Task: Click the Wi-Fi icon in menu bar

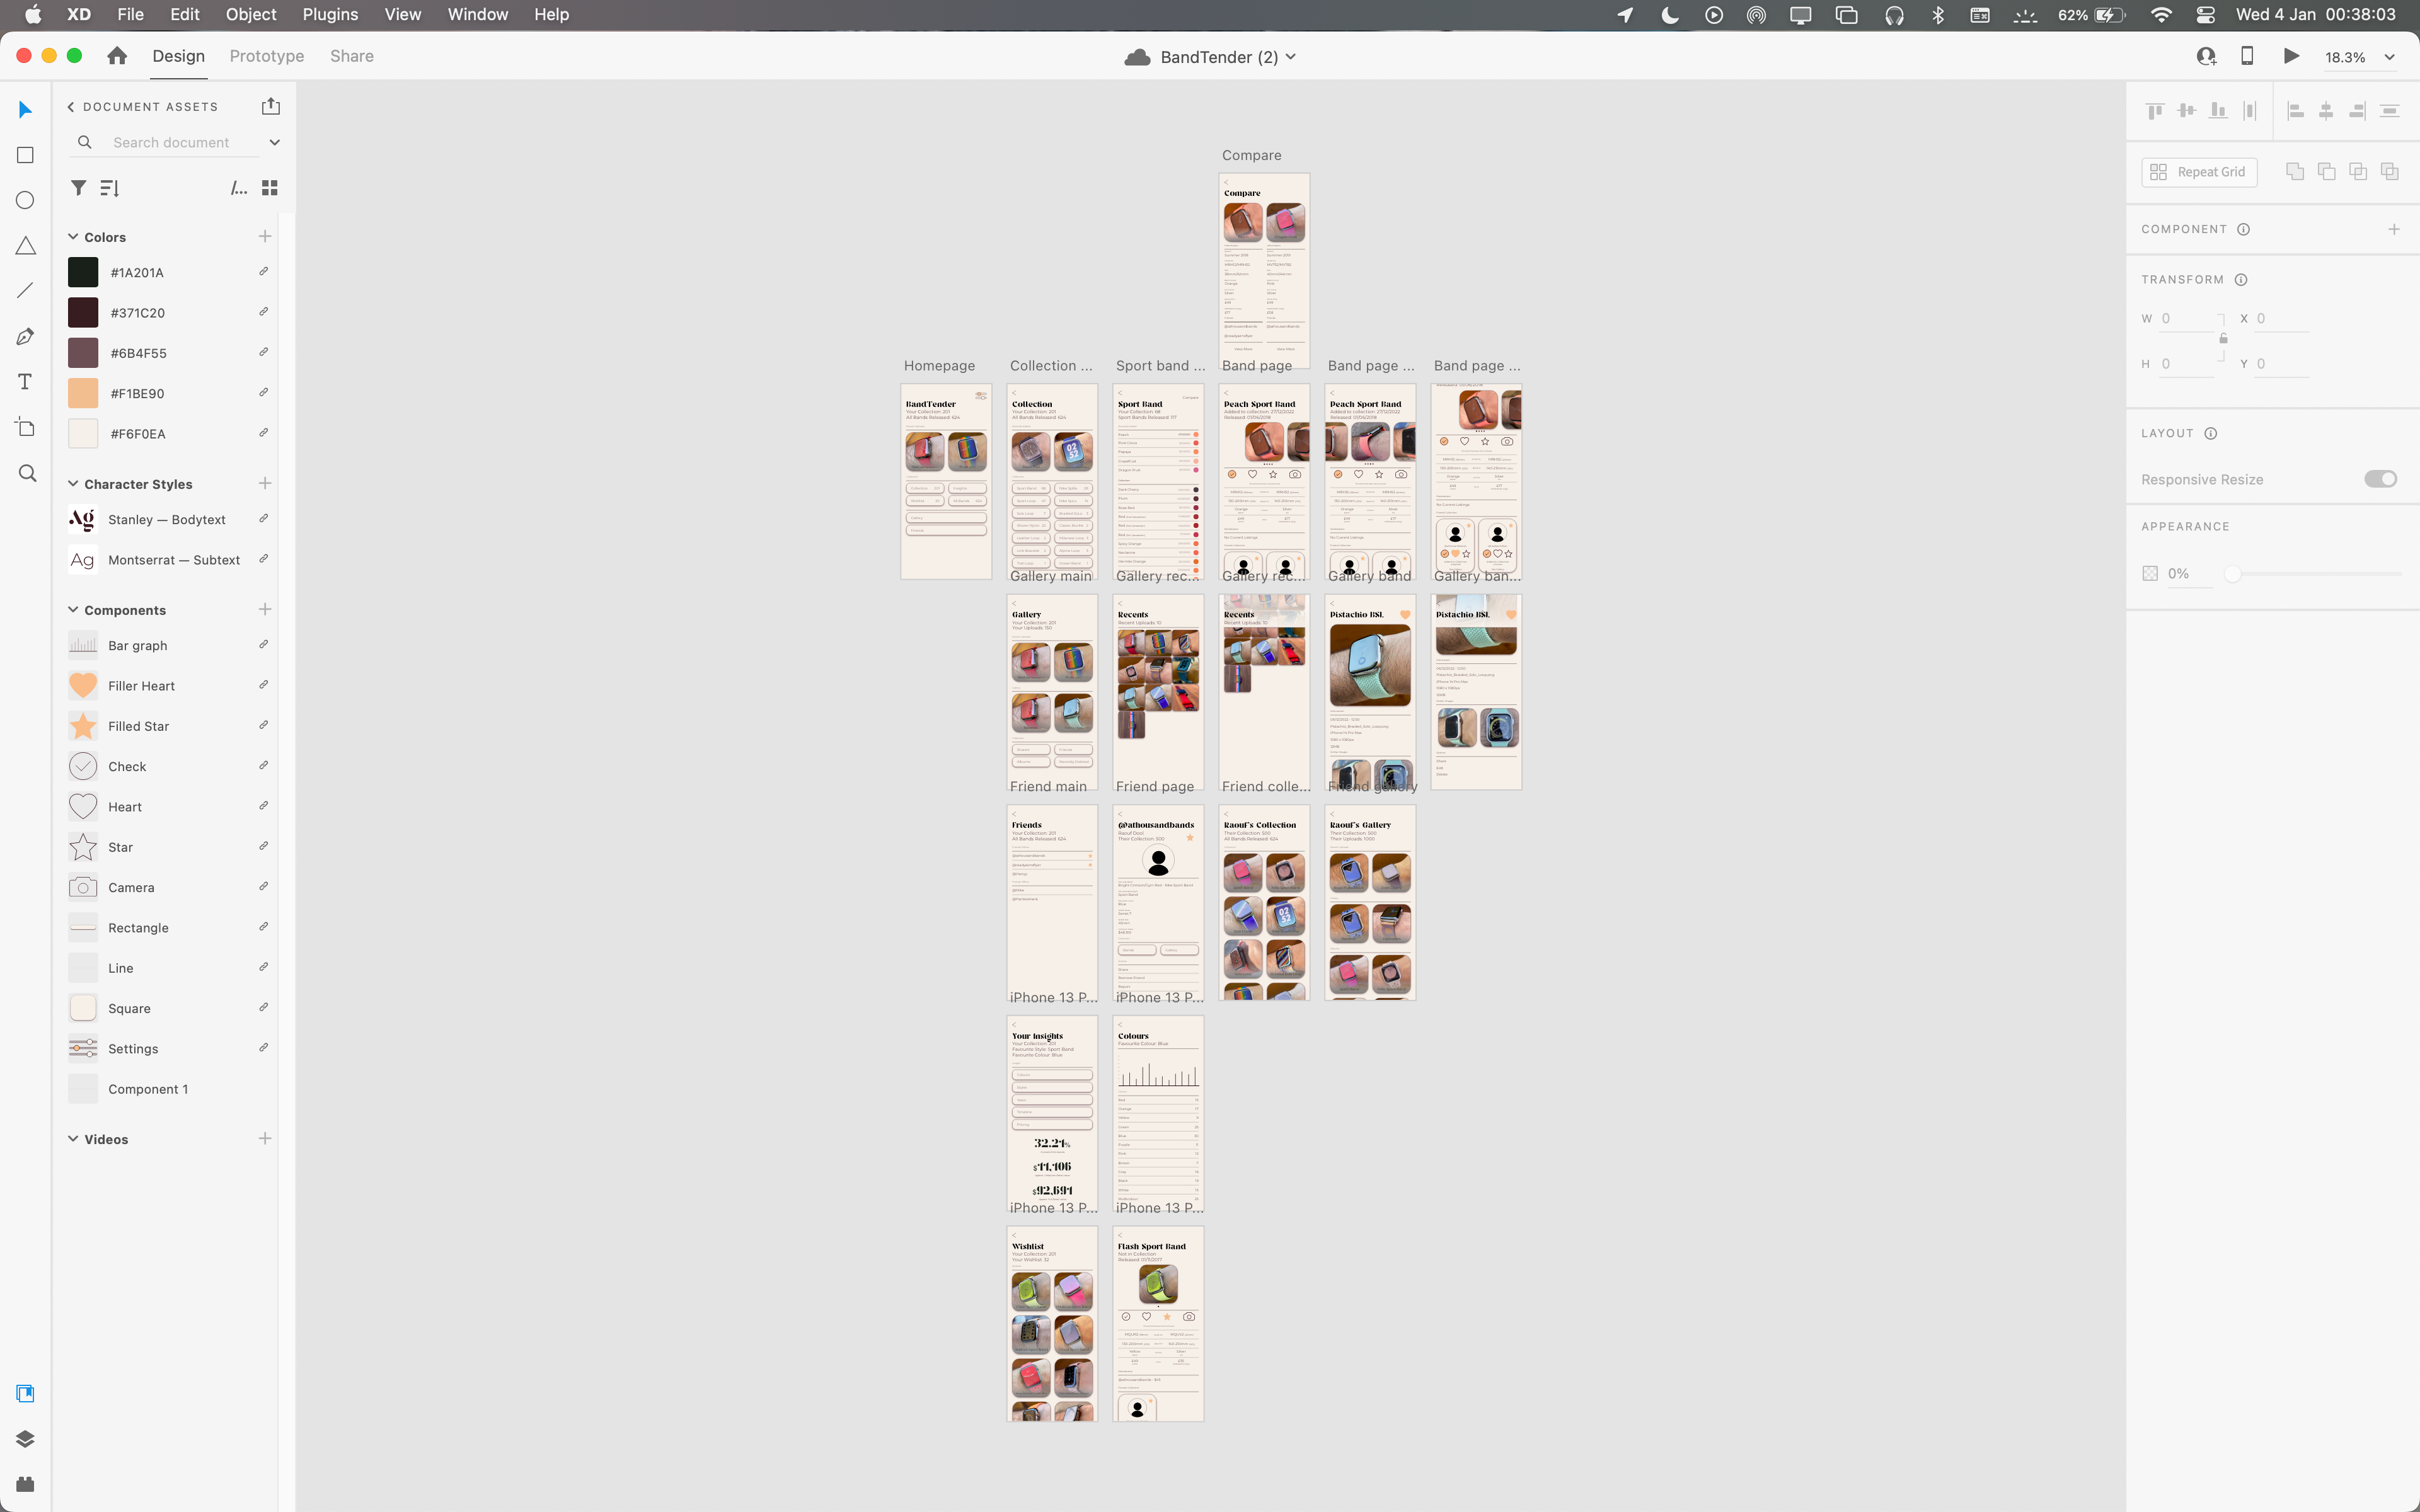Action: point(2161,14)
